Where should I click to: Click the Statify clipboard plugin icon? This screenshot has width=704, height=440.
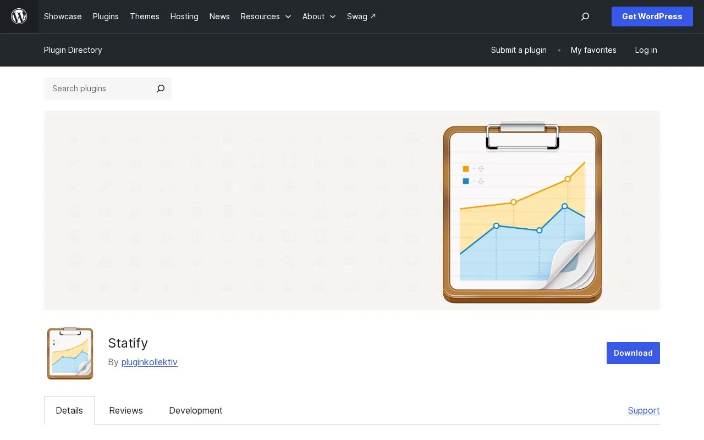70,353
